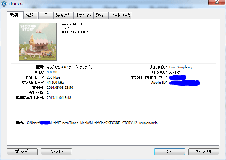
Task: Click the 最後に再生した日 label
Action: 30,98
